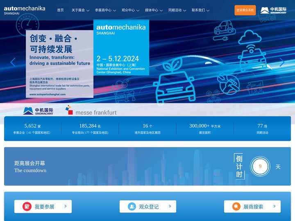Screen dimensions: 295x221
Task: Click the 77 场 concurrent events statistic
Action: click(x=262, y=129)
